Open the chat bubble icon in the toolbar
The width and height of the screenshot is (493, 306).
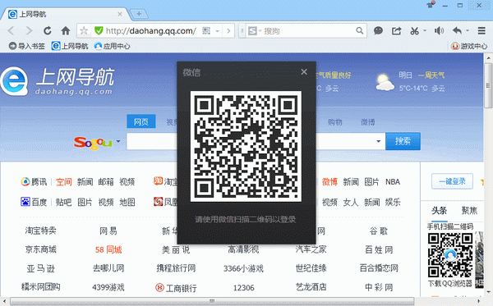tap(378, 30)
